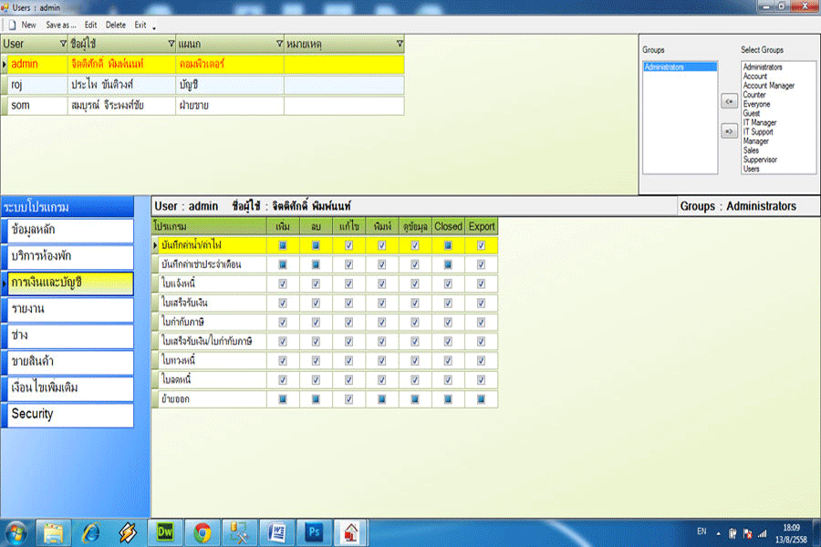The width and height of the screenshot is (821, 547).
Task: Open filter dropdown on แผนก column
Action: (x=279, y=44)
